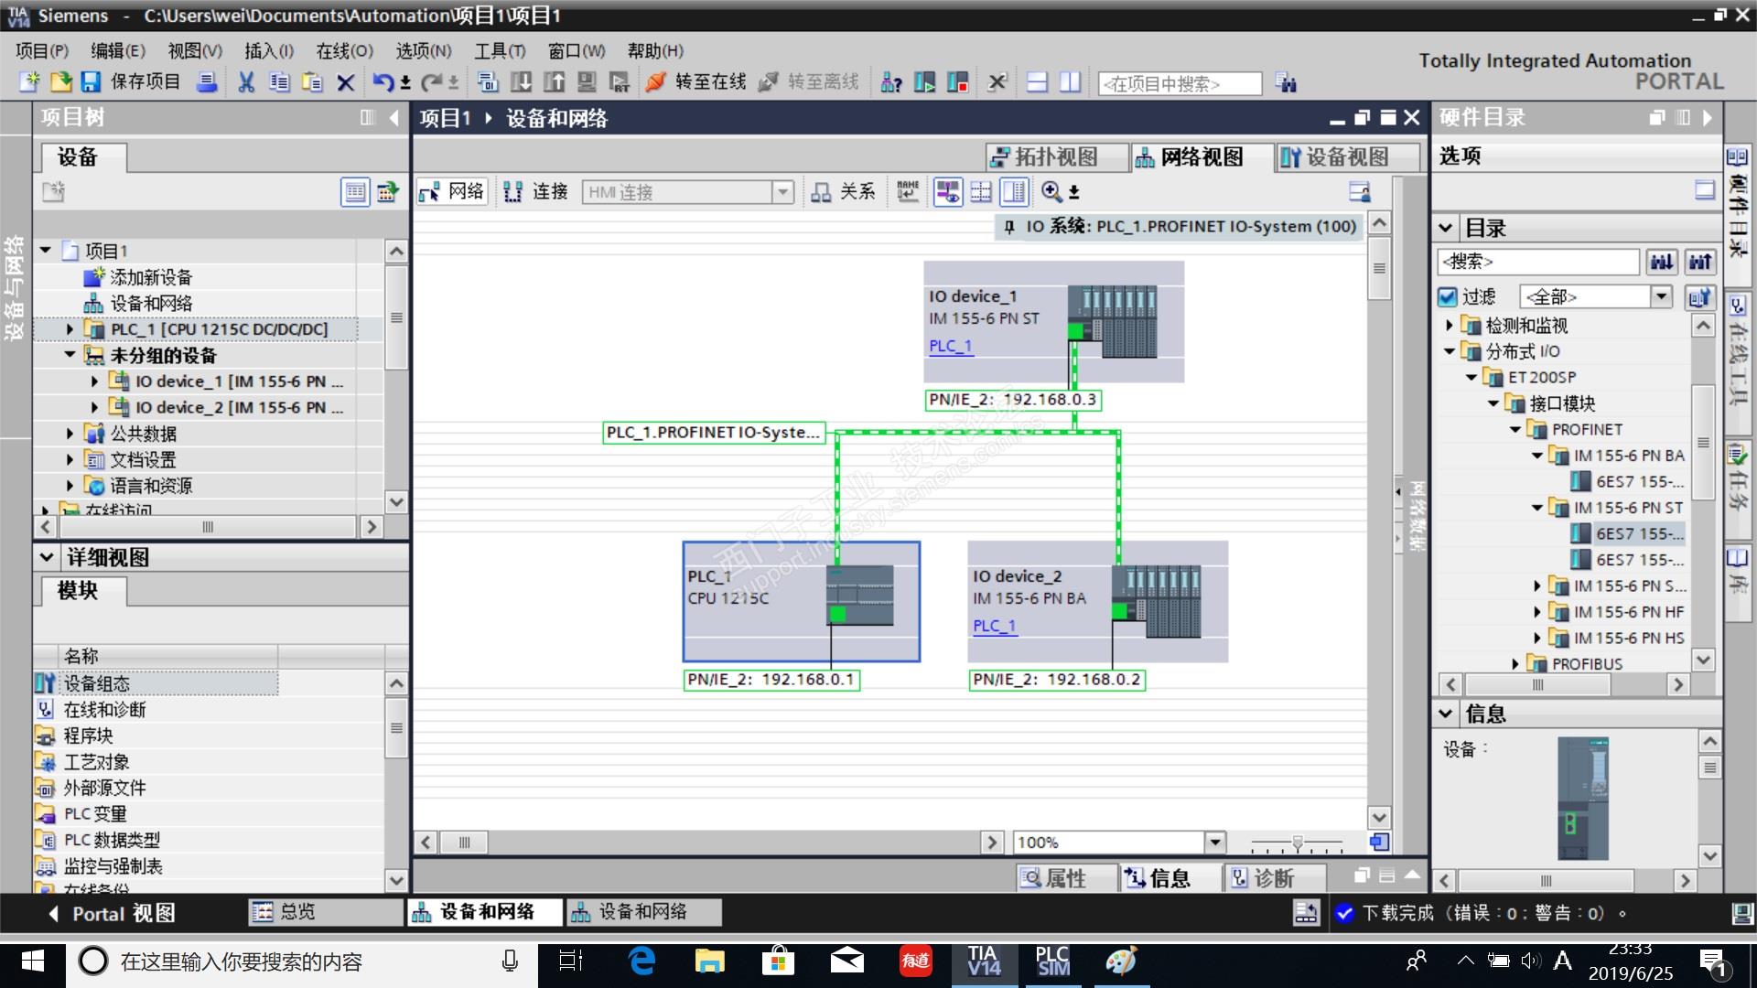Click the Network button icon in the network toolbar
The width and height of the screenshot is (1757, 988).
(429, 192)
